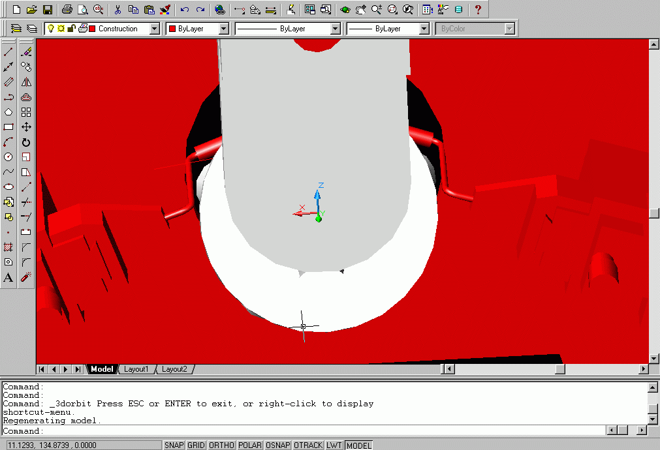This screenshot has width=660, height=450.
Task: Toggle SNAP mode in status bar
Action: (x=174, y=445)
